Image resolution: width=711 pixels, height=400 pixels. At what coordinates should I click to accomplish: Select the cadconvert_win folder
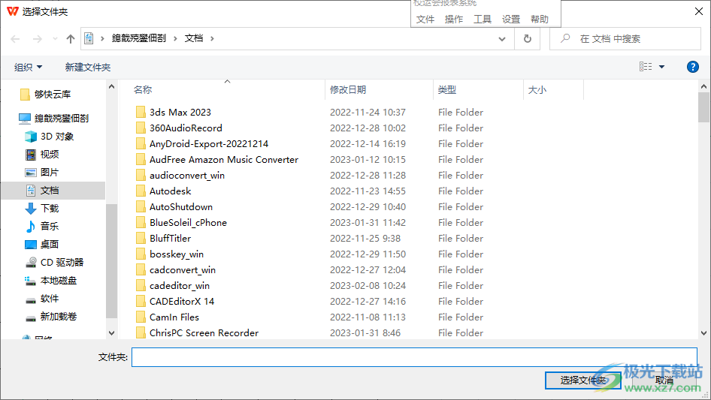(x=183, y=270)
